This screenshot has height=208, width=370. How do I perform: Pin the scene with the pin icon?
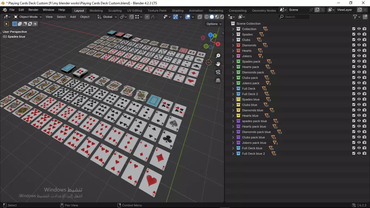click(x=311, y=10)
